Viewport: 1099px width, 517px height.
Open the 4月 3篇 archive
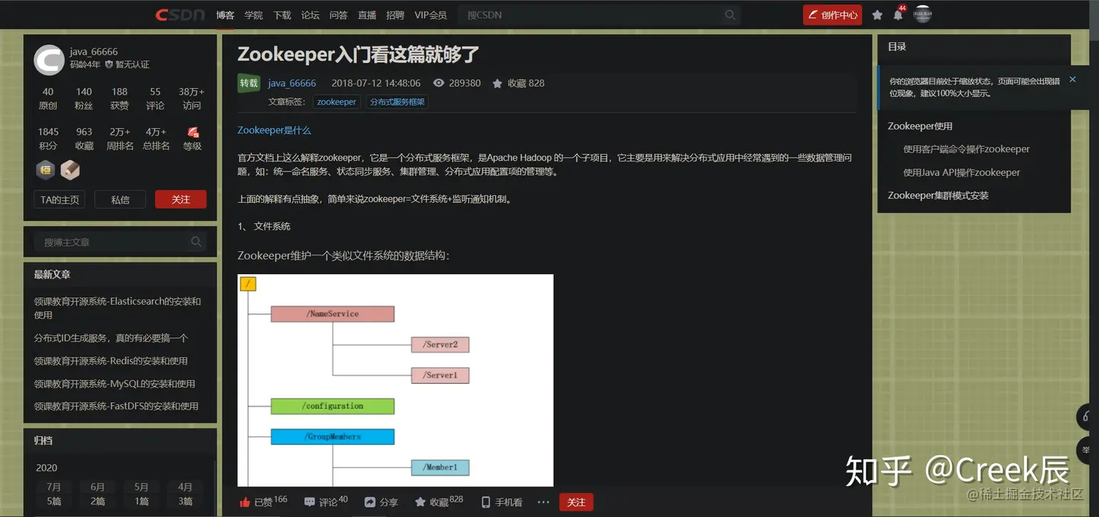point(185,494)
